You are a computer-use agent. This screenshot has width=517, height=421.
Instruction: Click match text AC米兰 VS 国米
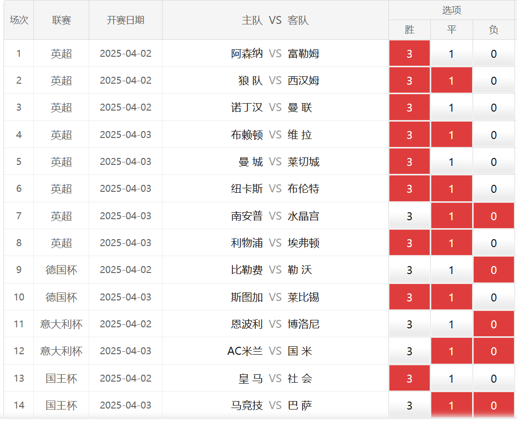tap(270, 351)
